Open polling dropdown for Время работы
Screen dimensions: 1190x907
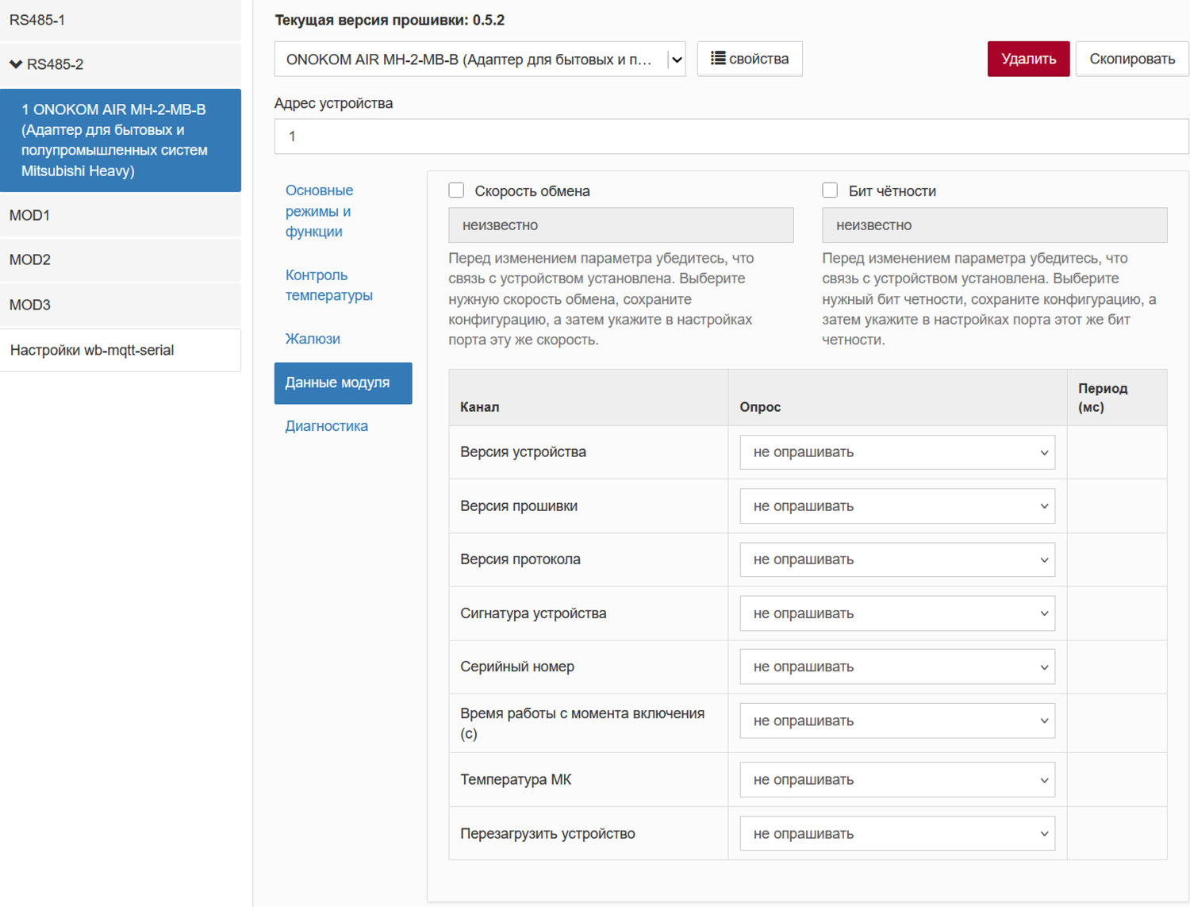pos(897,721)
